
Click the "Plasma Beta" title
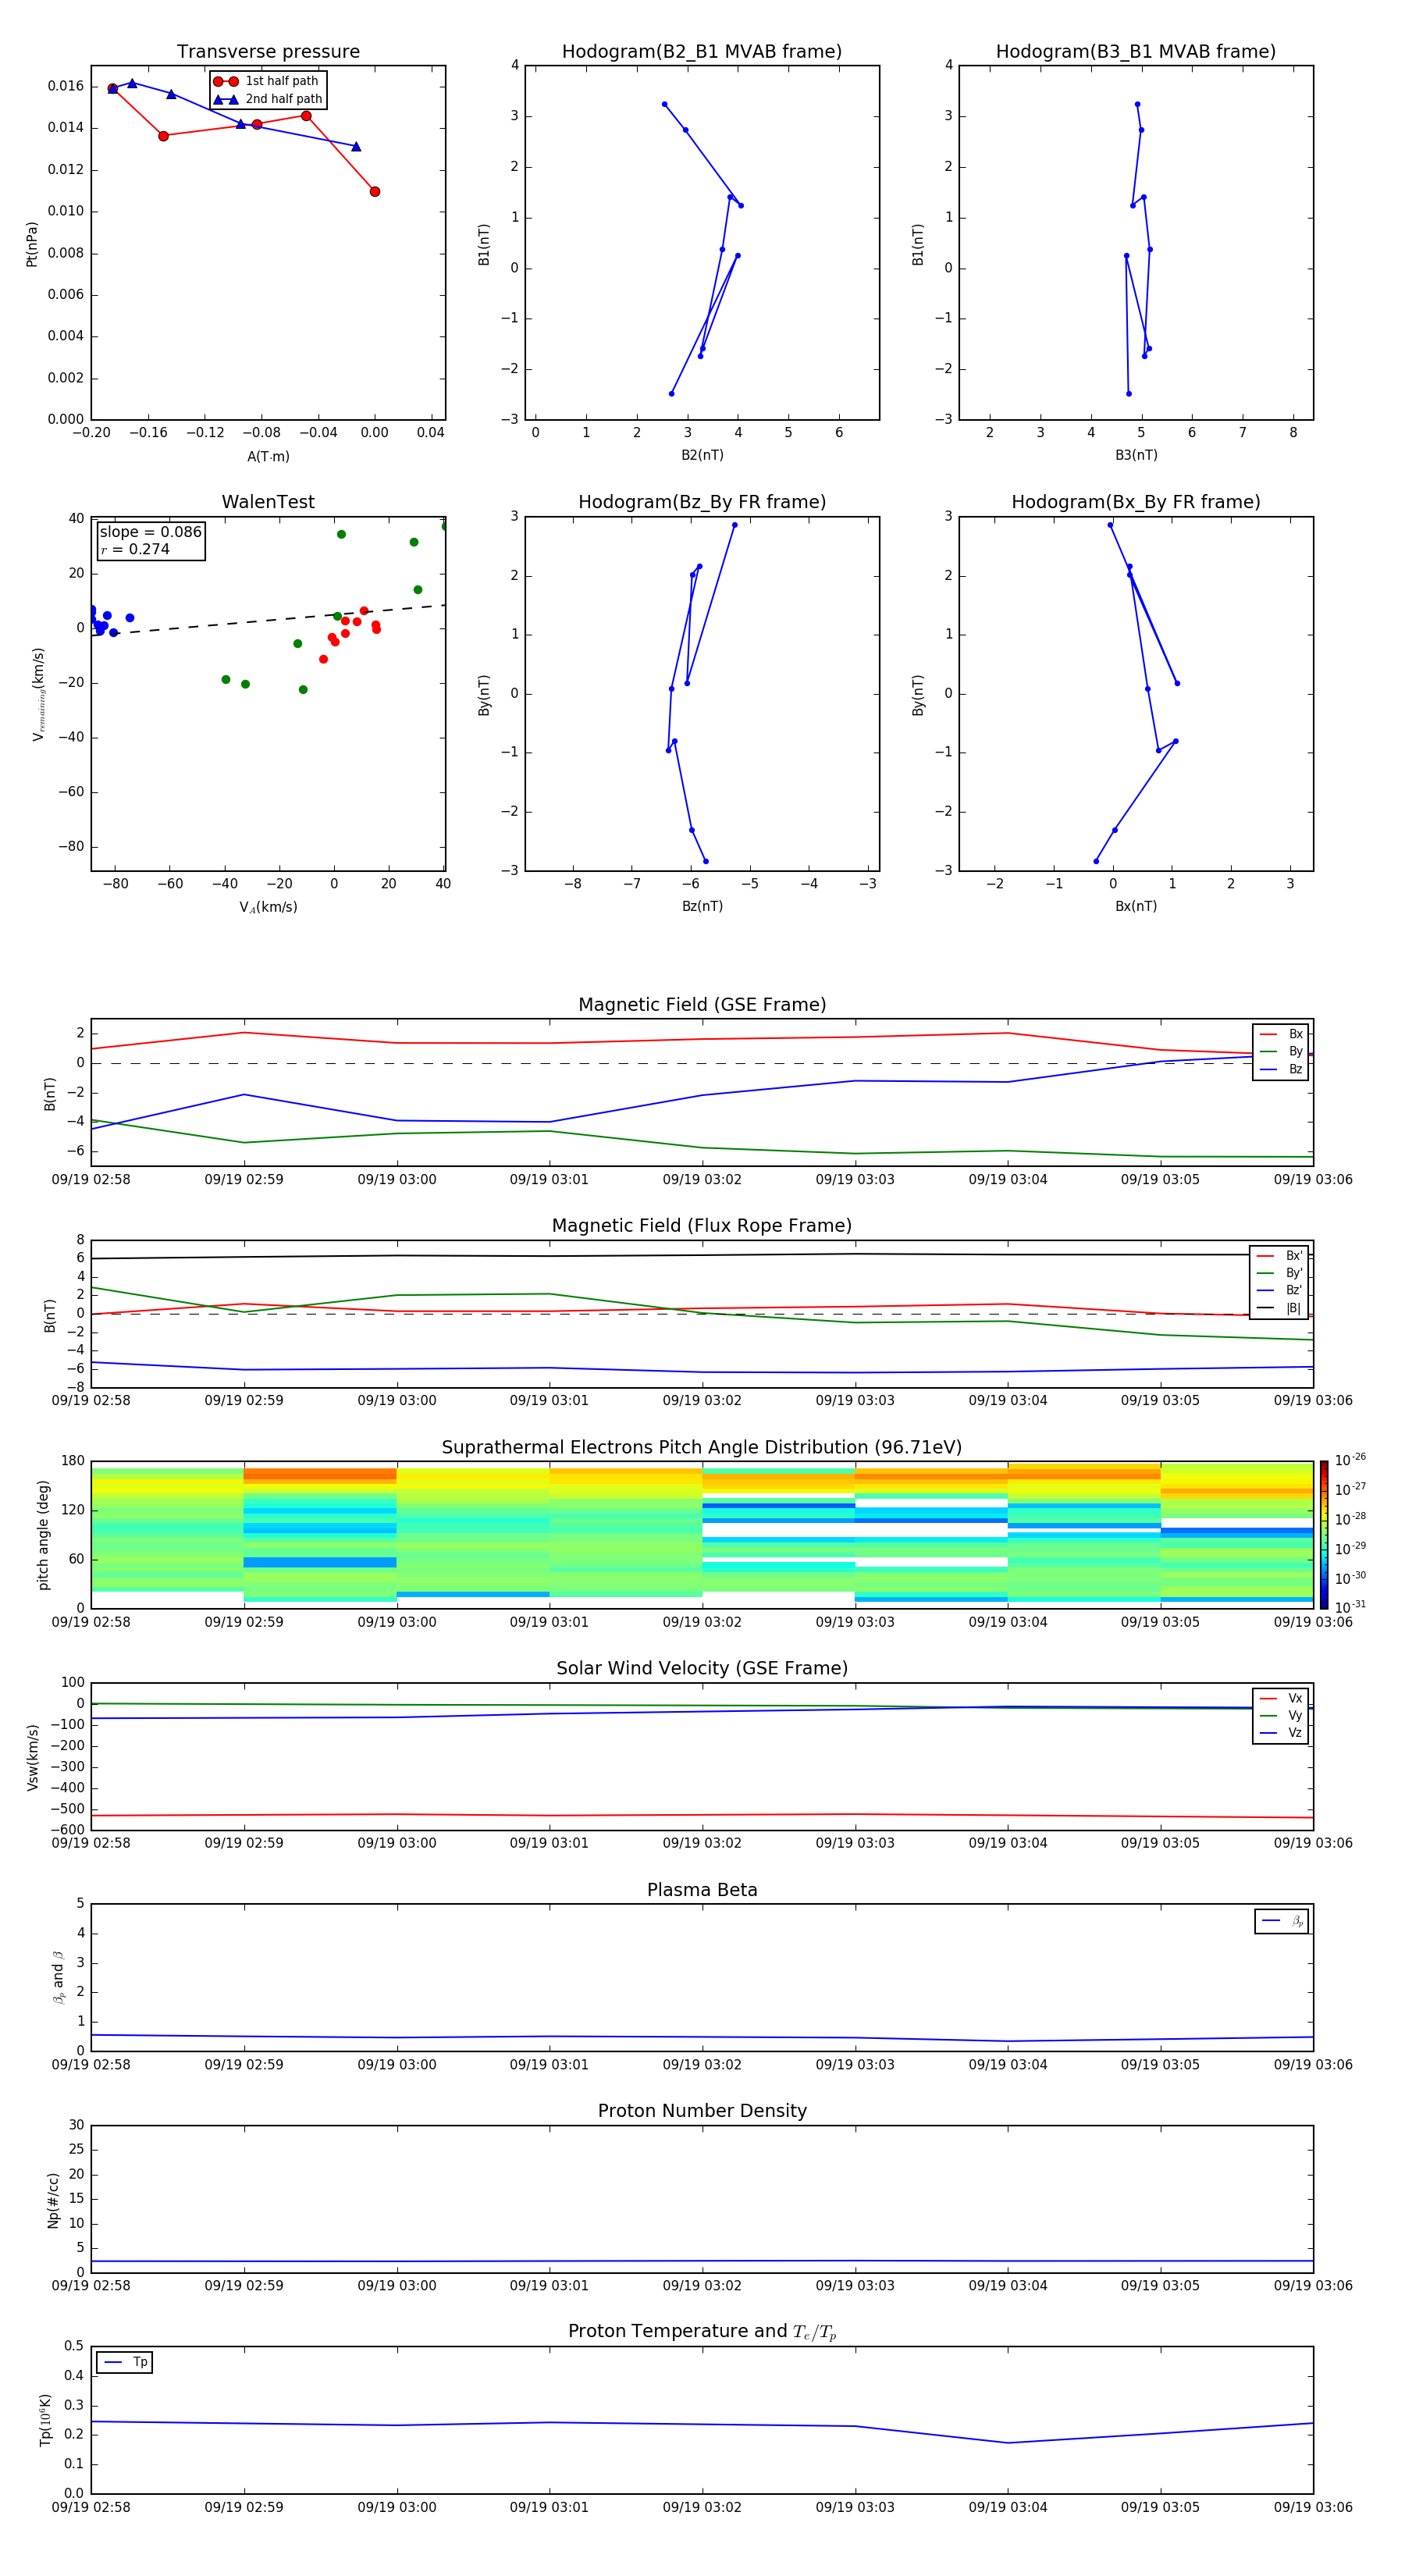[x=702, y=1890]
